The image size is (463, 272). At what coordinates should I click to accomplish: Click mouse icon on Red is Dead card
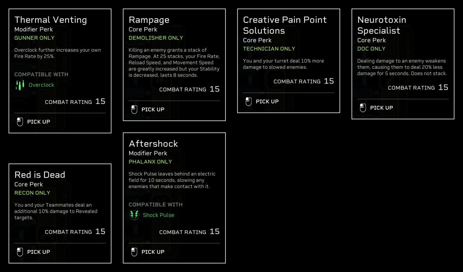(x=20, y=252)
